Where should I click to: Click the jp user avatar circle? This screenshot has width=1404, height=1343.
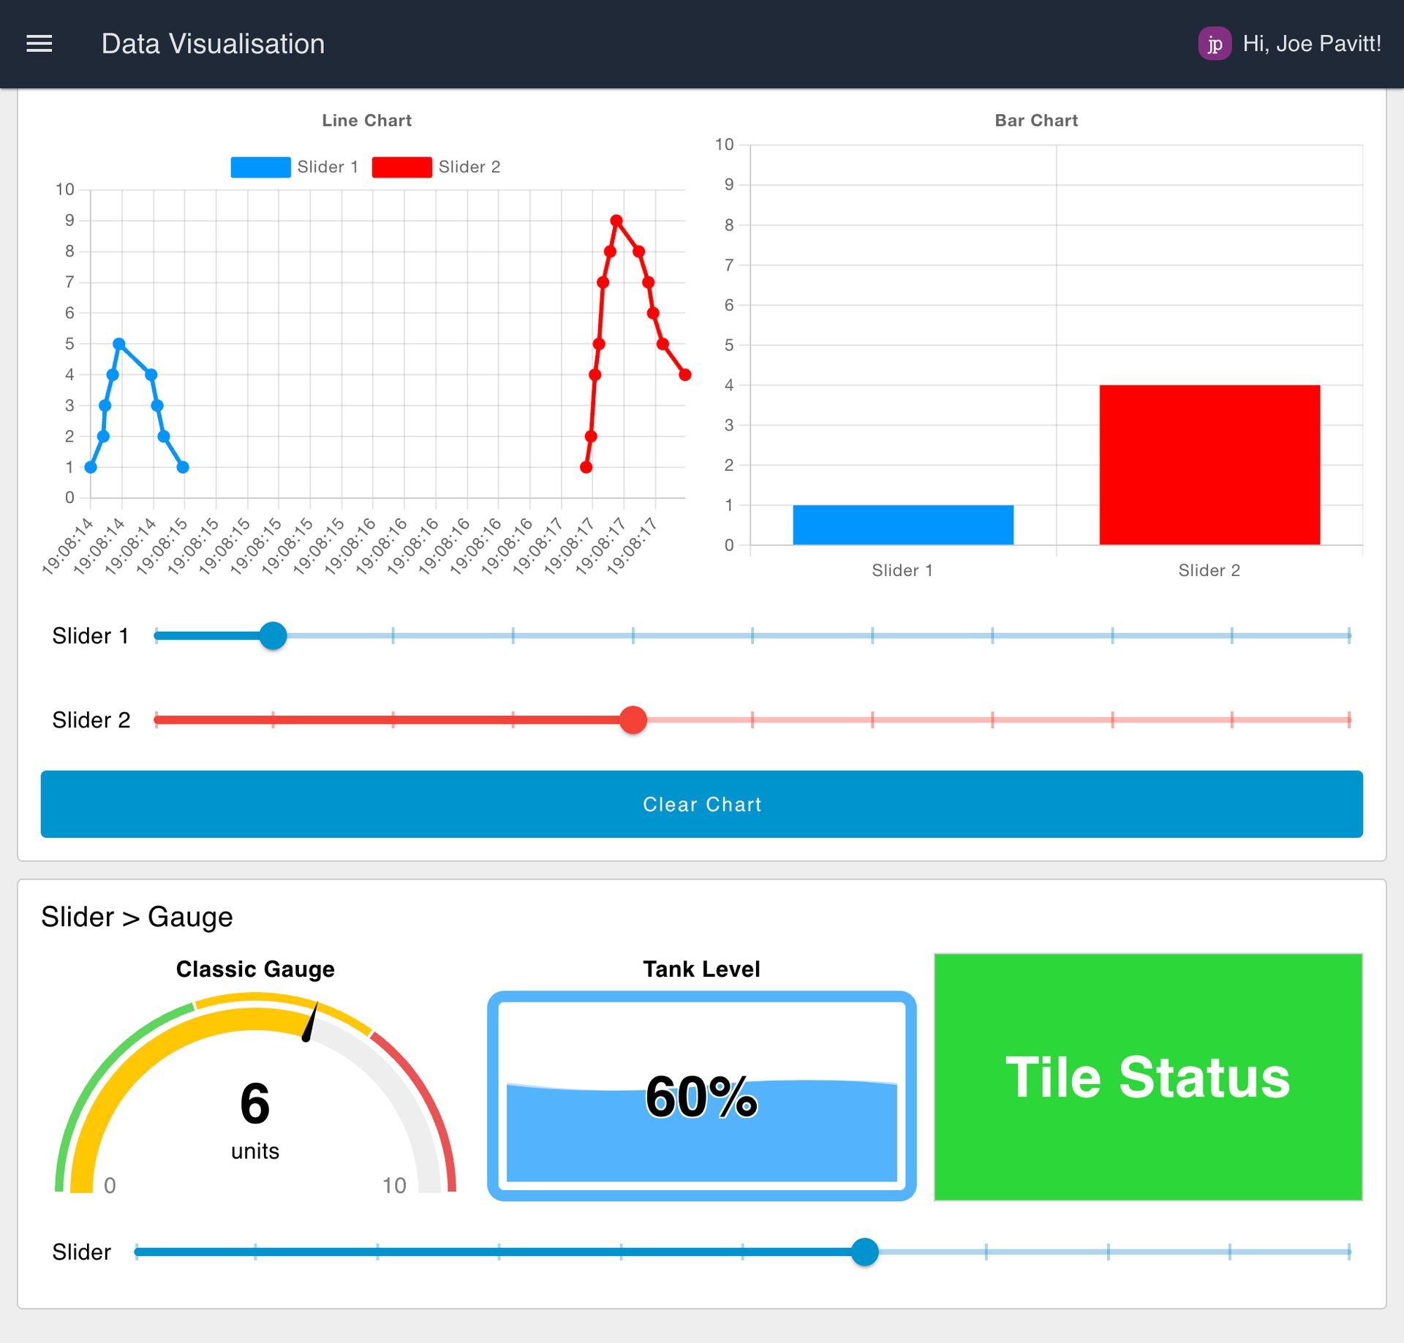tap(1216, 43)
